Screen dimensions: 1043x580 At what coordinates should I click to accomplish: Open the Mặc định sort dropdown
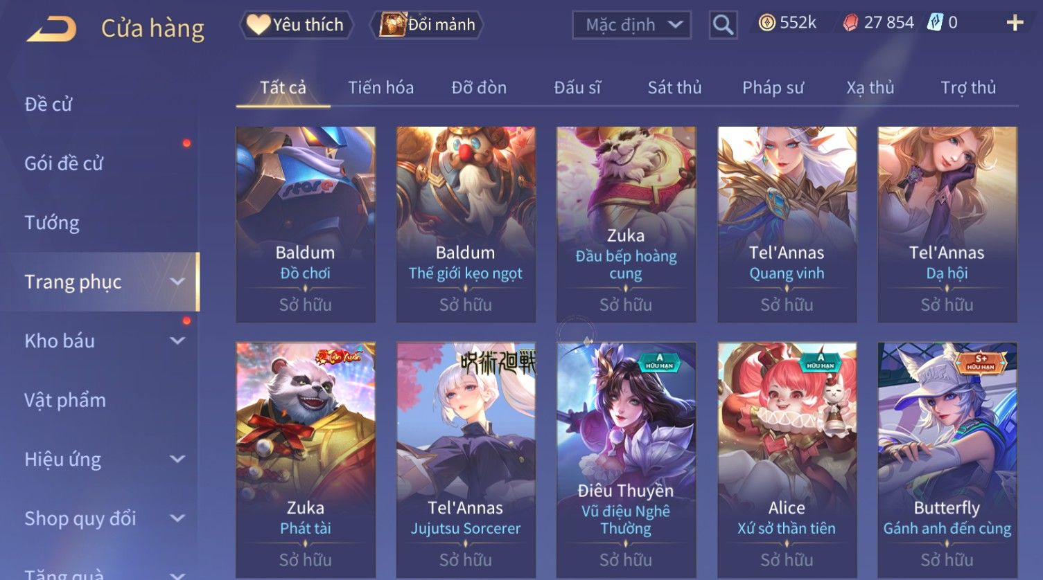(x=631, y=25)
